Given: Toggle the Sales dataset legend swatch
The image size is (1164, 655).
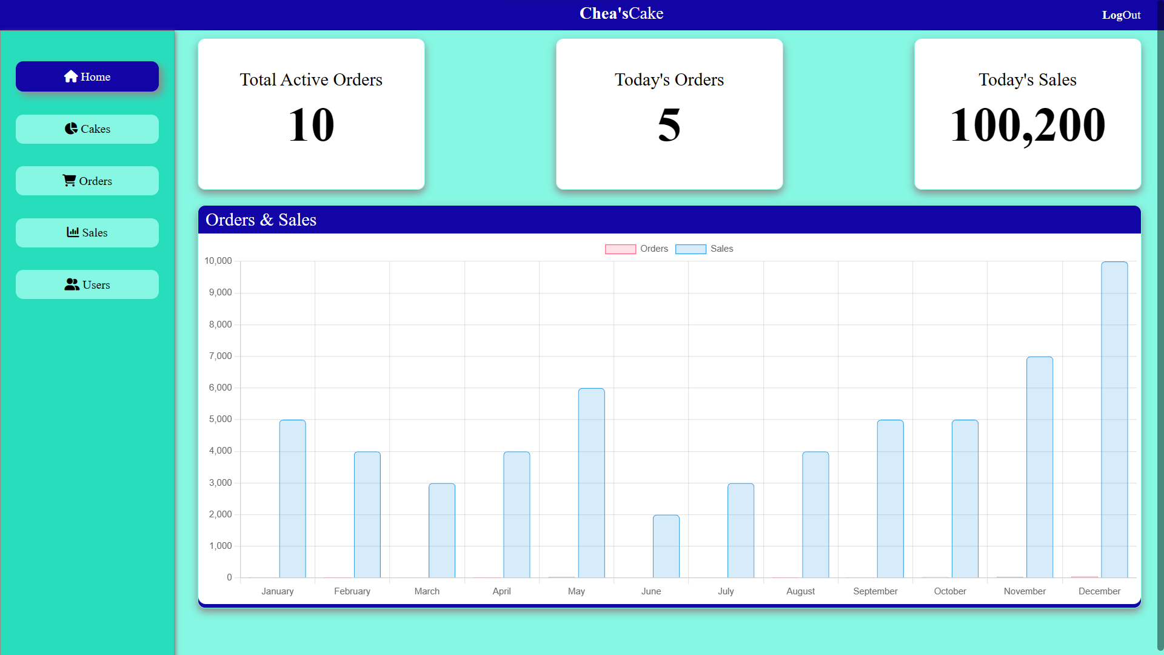Looking at the screenshot, I should click(691, 249).
